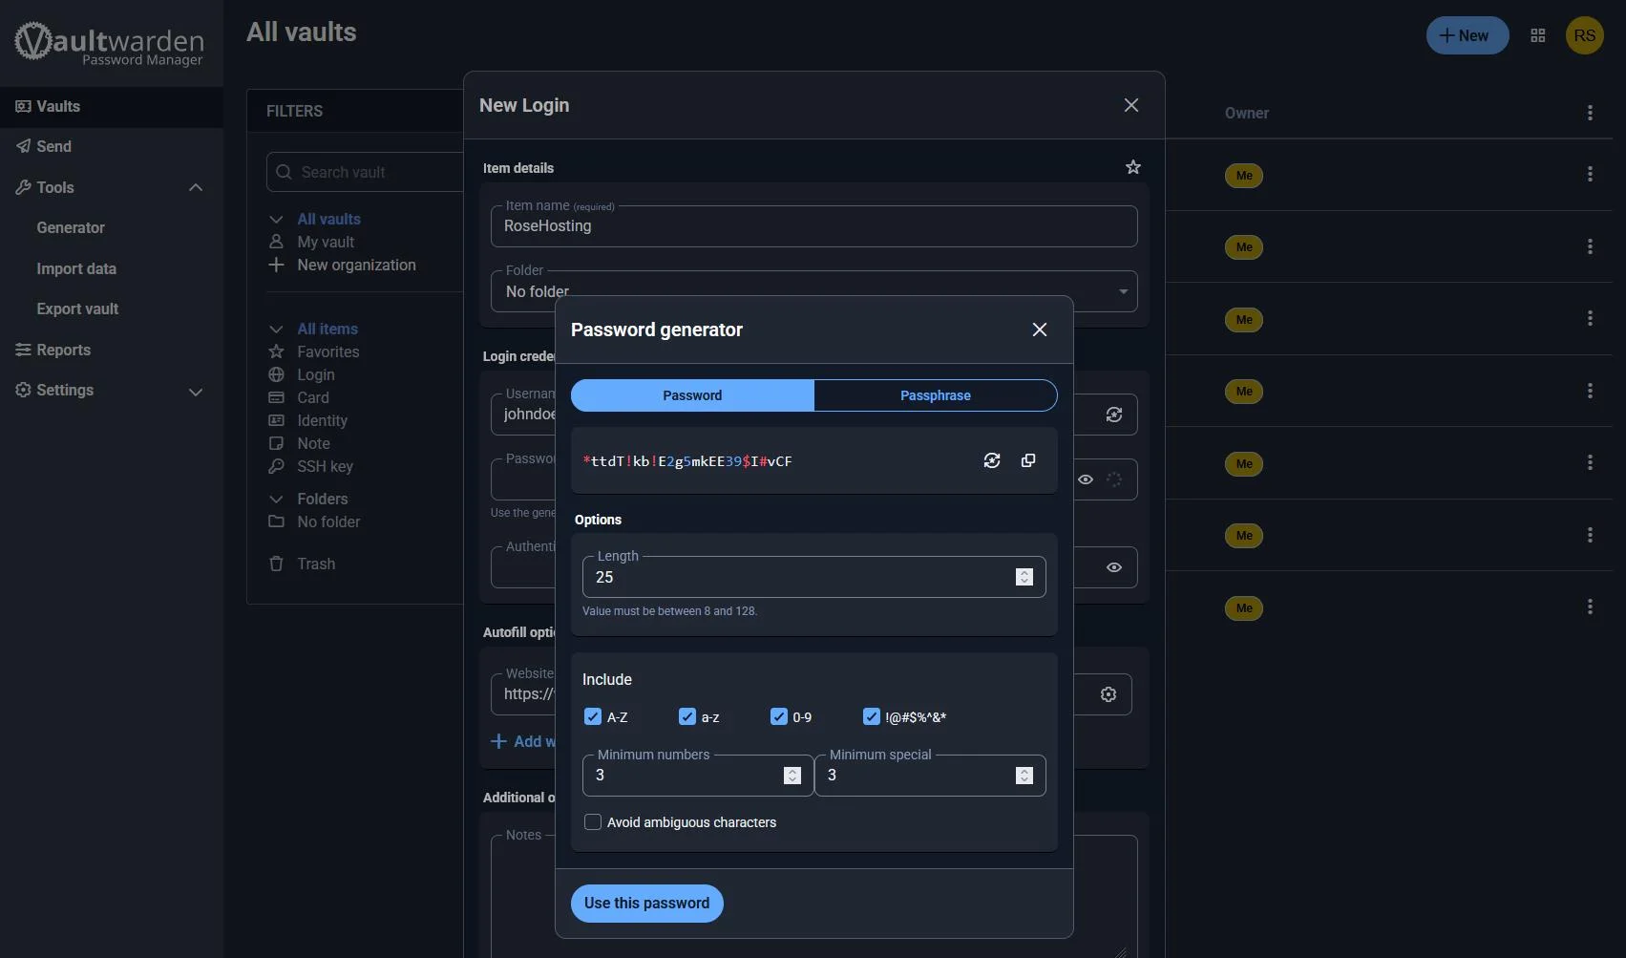Image resolution: width=1626 pixels, height=958 pixels.
Task: Click the username generator refresh icon
Action: [x=1113, y=415]
